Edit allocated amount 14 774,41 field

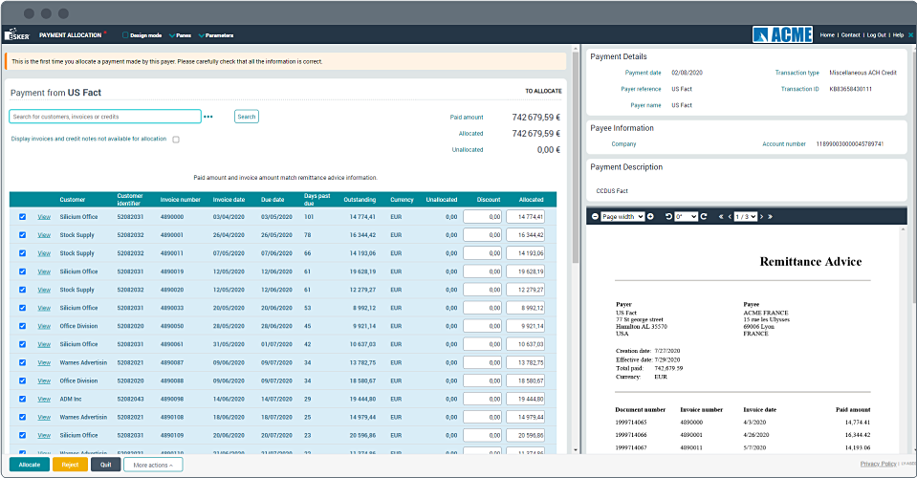pos(525,217)
